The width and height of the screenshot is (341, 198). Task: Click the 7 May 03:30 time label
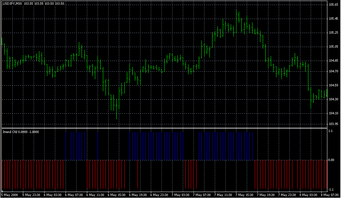[180, 195]
